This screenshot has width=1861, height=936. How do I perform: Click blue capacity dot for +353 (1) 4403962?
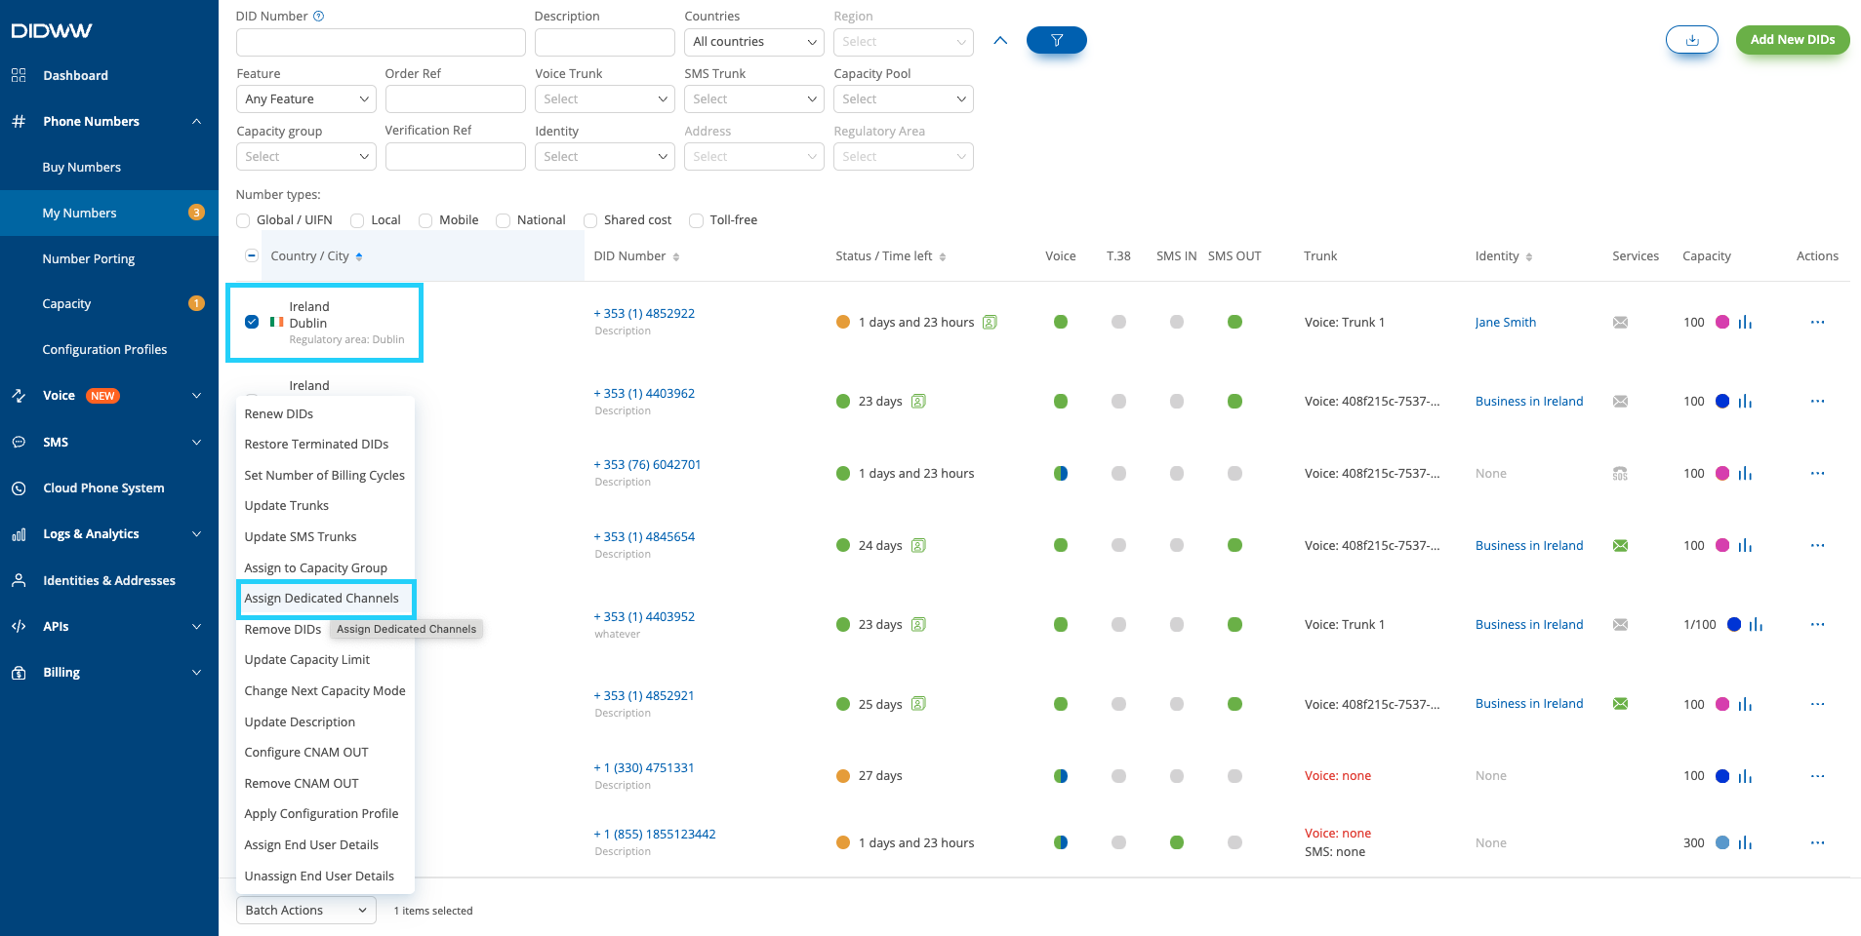[1722, 401]
